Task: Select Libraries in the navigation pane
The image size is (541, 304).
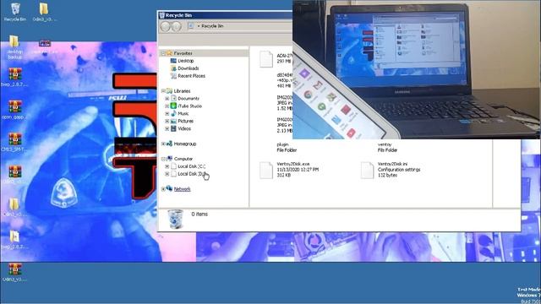Action: 182,91
